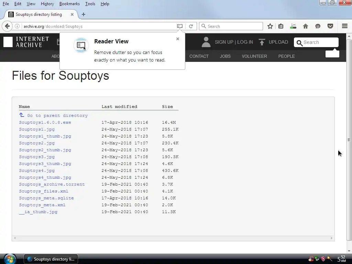The width and height of the screenshot is (352, 264).
Task: Click horizontal scrollbar right arrow in file listing
Action: (x=332, y=238)
